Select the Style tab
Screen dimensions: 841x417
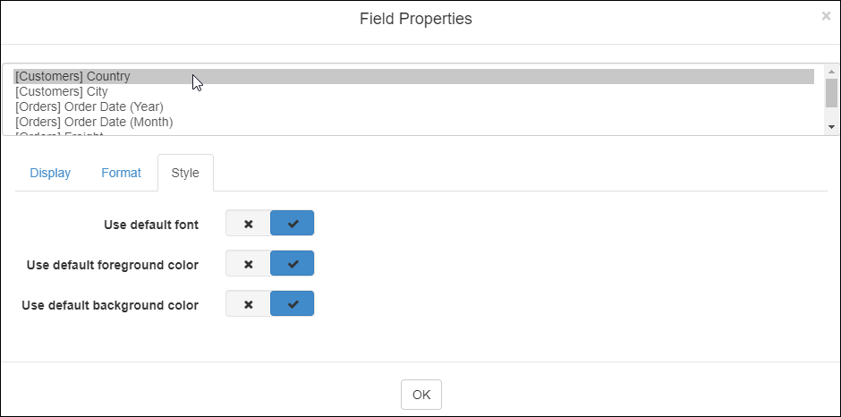pos(185,173)
